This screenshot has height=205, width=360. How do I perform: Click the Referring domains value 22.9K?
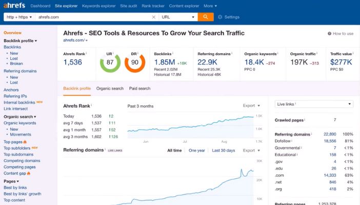(207, 62)
